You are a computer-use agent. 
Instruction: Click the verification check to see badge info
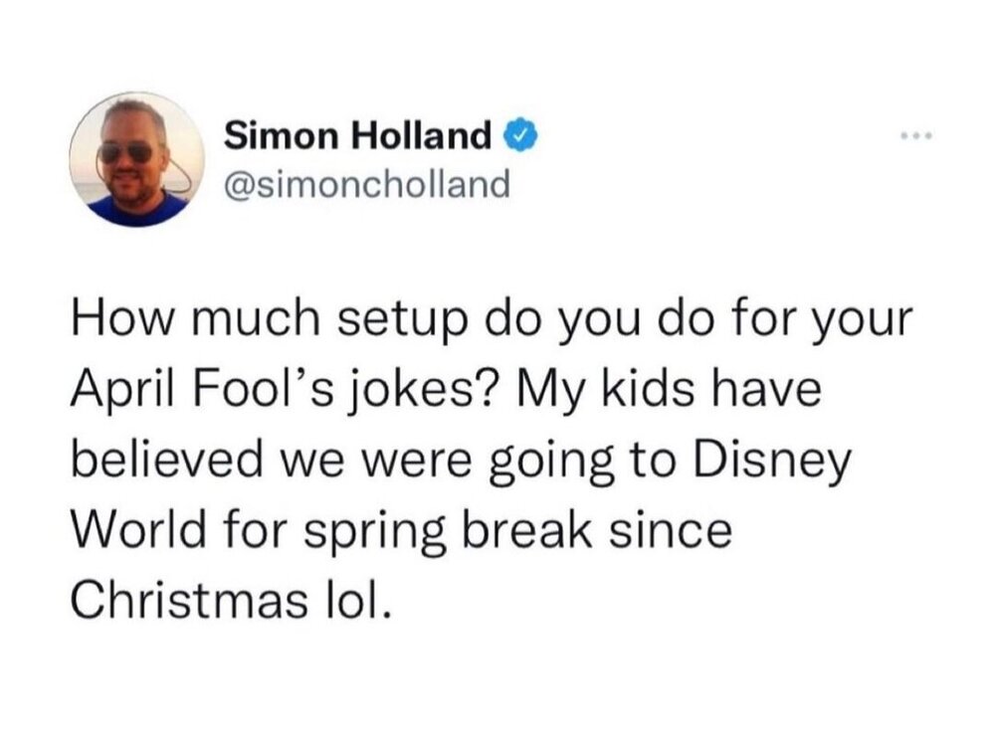click(518, 134)
